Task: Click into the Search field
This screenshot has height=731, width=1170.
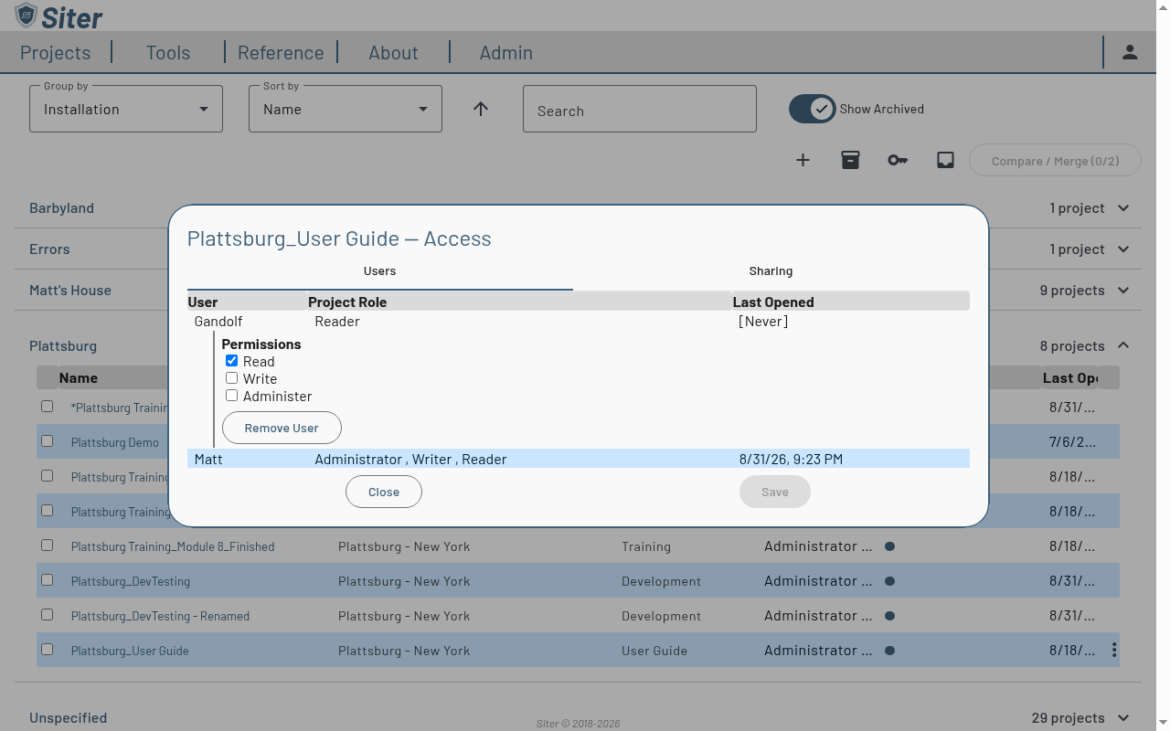Action: coord(640,109)
